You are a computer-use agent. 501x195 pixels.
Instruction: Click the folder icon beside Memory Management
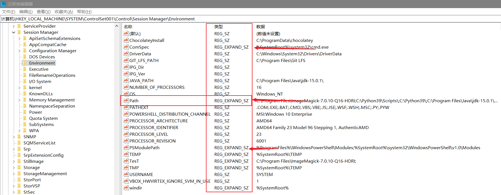point(25,100)
